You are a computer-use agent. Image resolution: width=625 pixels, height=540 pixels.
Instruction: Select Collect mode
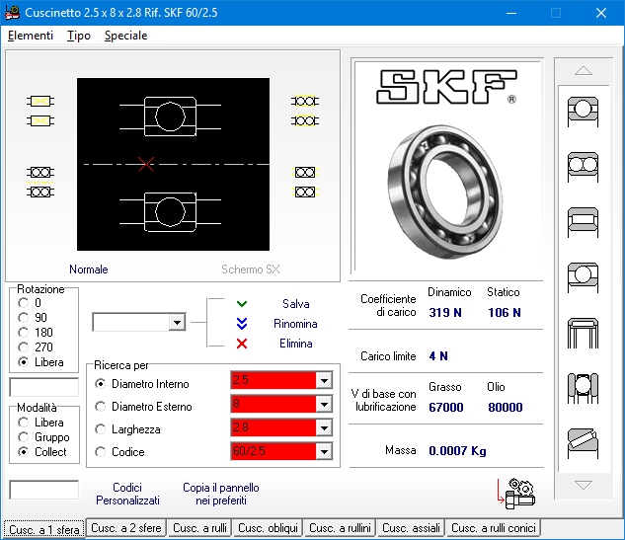[42, 452]
